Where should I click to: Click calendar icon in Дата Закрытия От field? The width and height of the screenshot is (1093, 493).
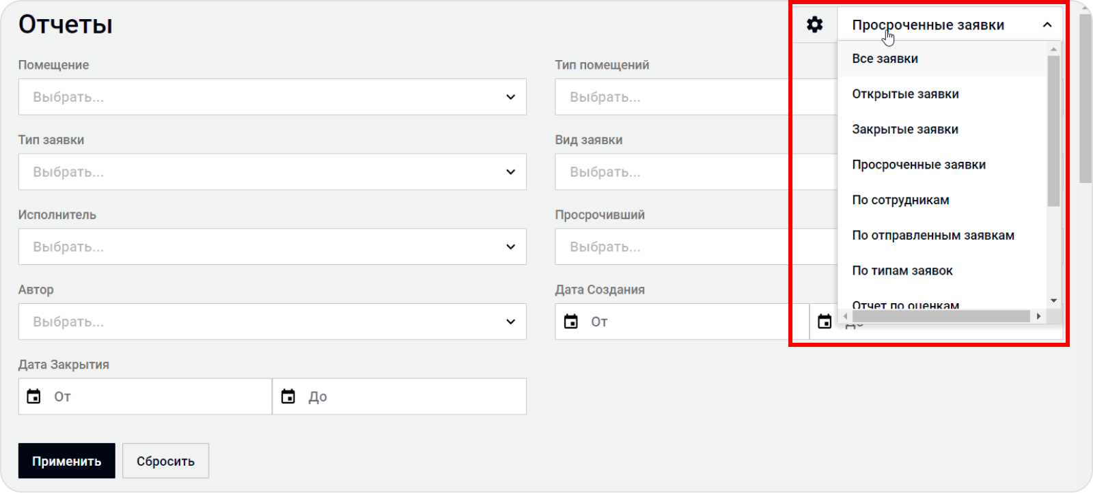tap(33, 397)
